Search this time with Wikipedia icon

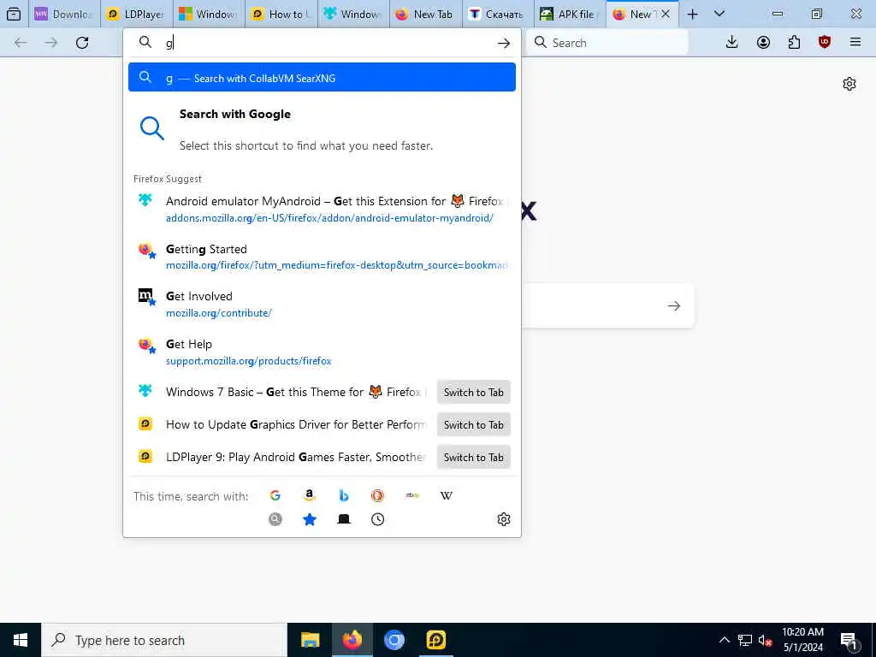[x=447, y=495]
